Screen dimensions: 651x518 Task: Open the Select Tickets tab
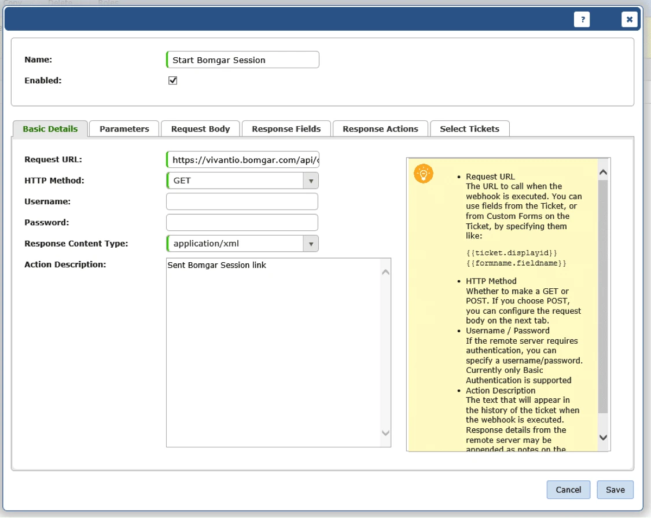(469, 128)
